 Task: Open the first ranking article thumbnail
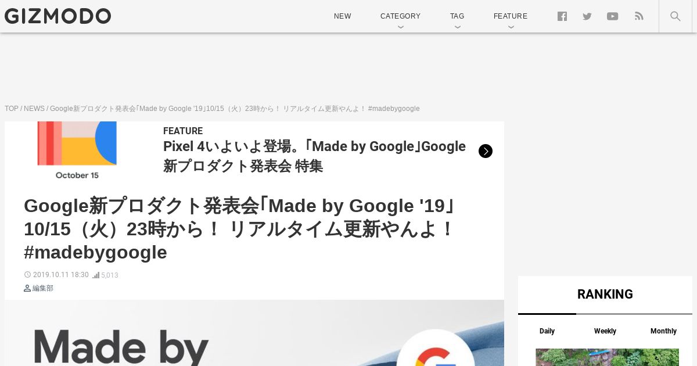607,357
